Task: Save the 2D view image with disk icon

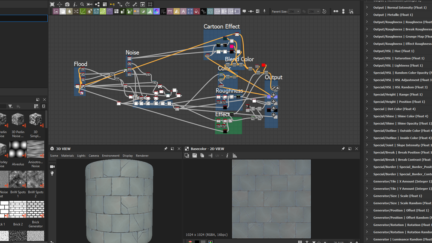Action: (x=195, y=155)
